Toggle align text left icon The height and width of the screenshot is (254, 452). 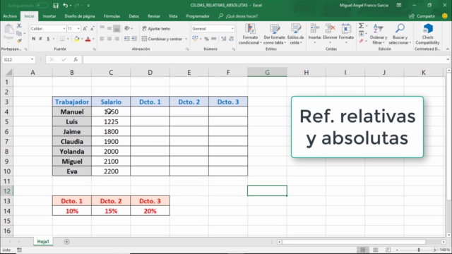102,39
